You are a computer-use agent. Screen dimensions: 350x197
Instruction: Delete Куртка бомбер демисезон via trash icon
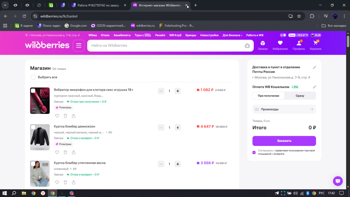[65, 153]
